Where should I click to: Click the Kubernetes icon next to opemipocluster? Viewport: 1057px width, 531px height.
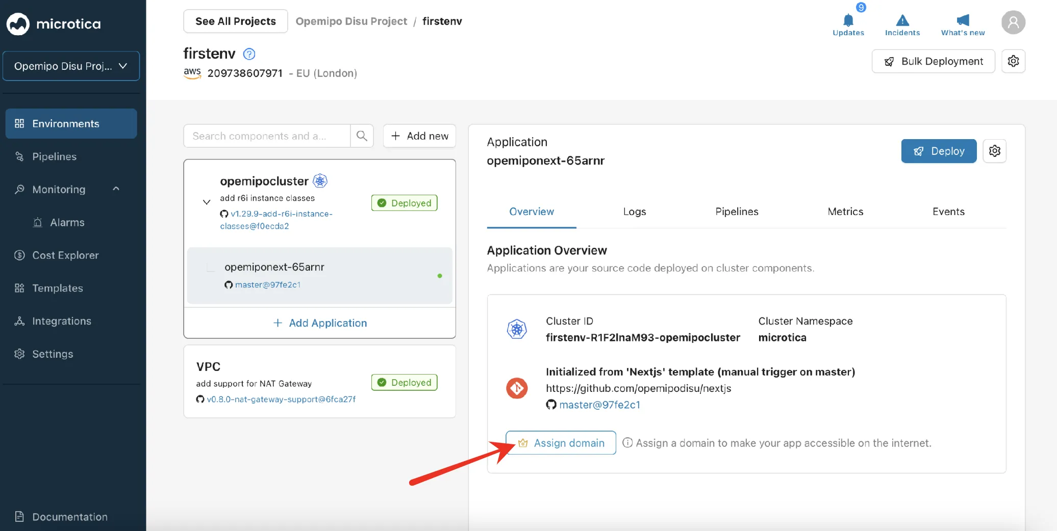pos(320,180)
